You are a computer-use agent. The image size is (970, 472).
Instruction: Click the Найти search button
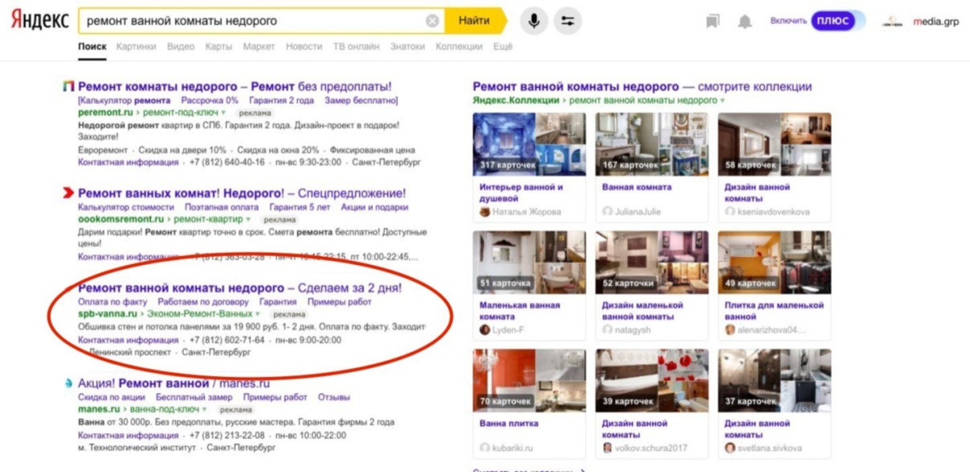474,21
